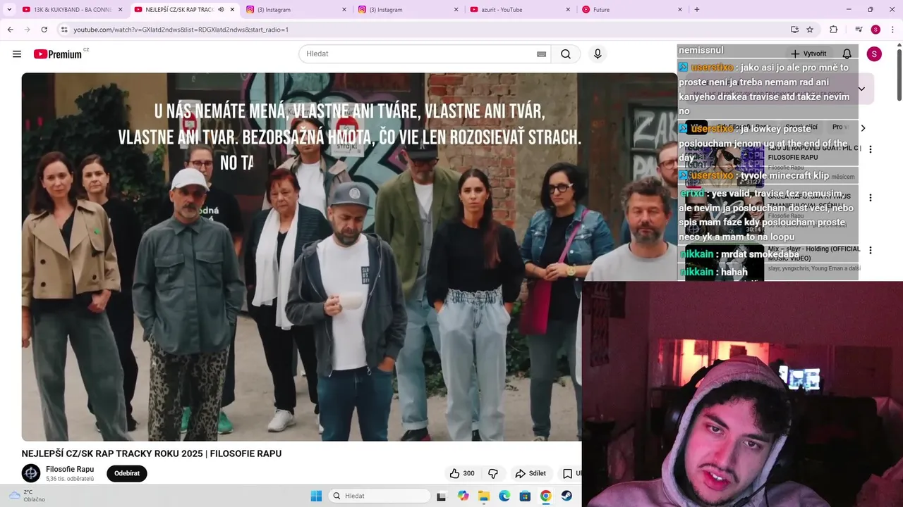Go forward with browser forward arrow
This screenshot has width=903, height=507.
coord(27,30)
